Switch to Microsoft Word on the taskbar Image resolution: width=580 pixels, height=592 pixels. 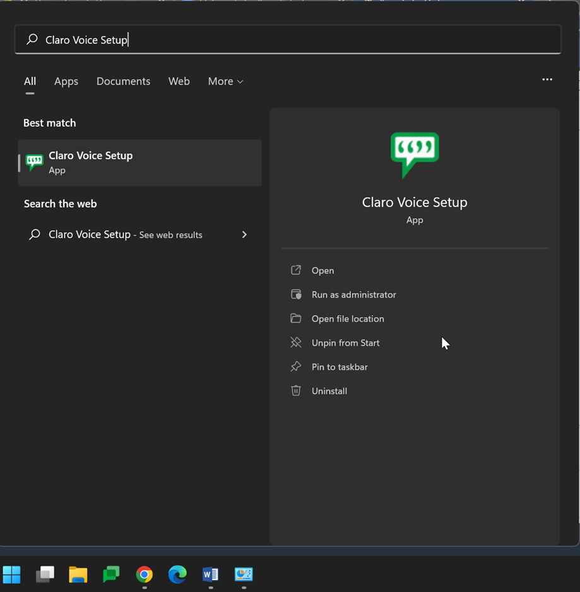(x=210, y=574)
